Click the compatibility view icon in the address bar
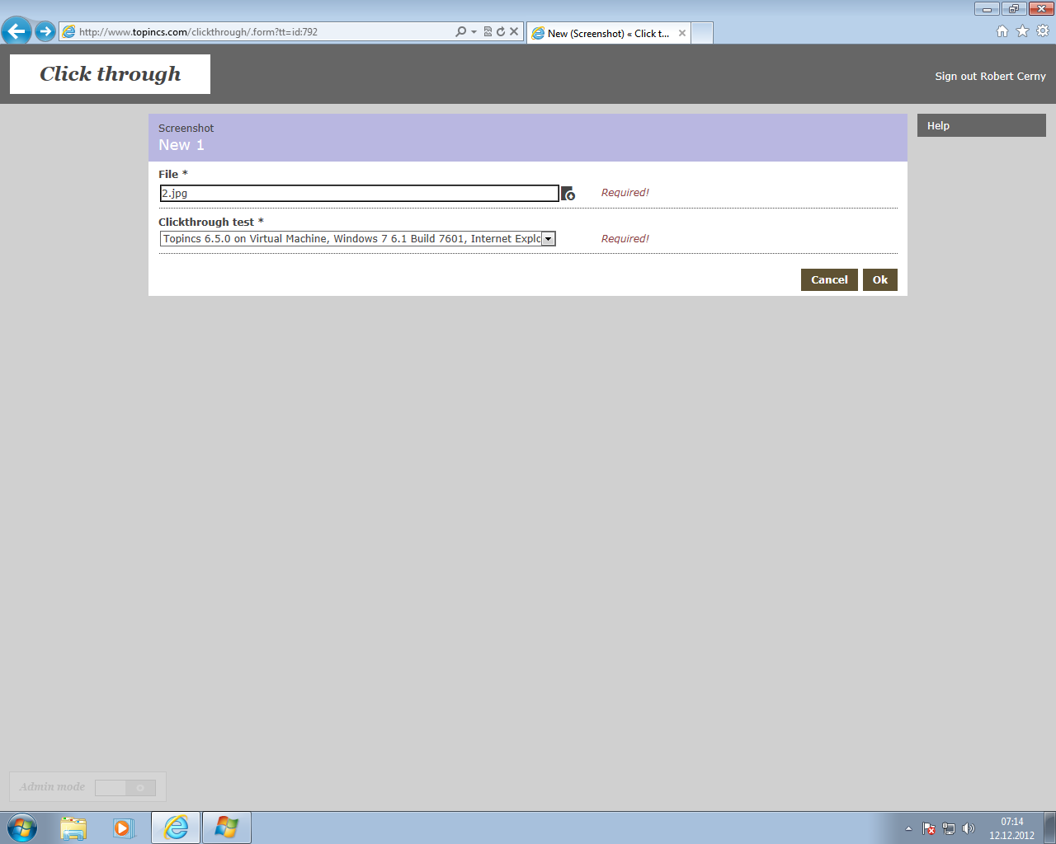The image size is (1056, 844). (x=488, y=32)
